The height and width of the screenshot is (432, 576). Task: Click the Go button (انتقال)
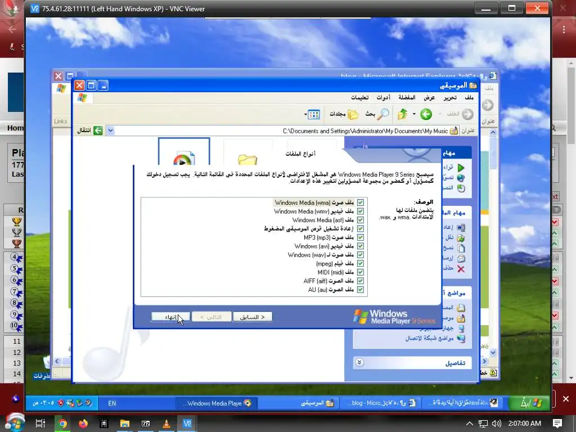tap(89, 130)
